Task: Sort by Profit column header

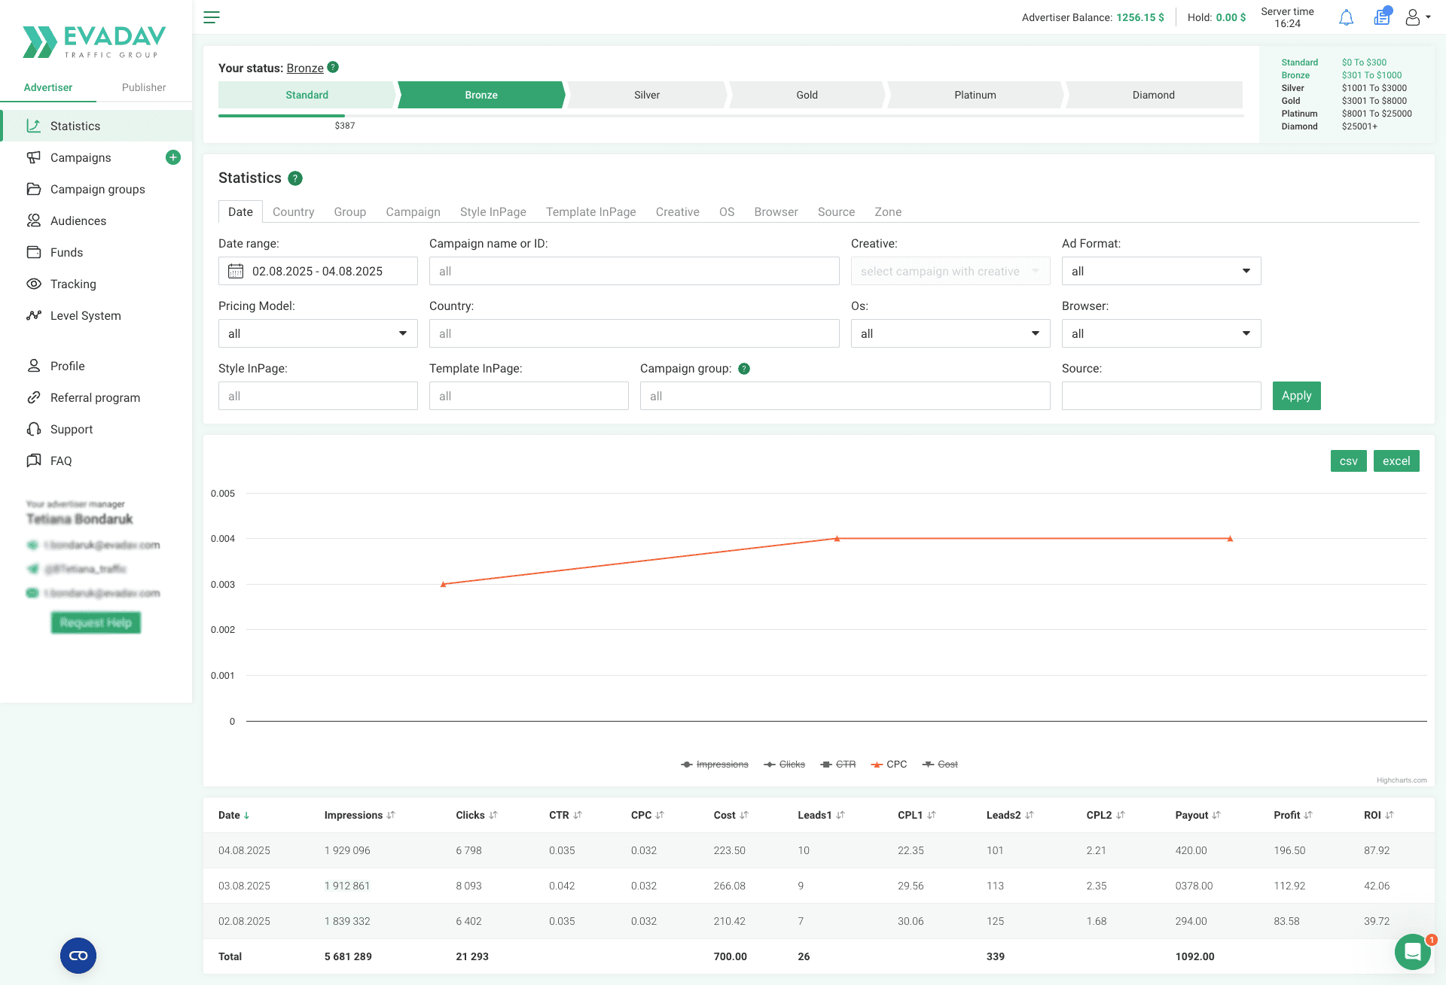Action: pos(1293,815)
